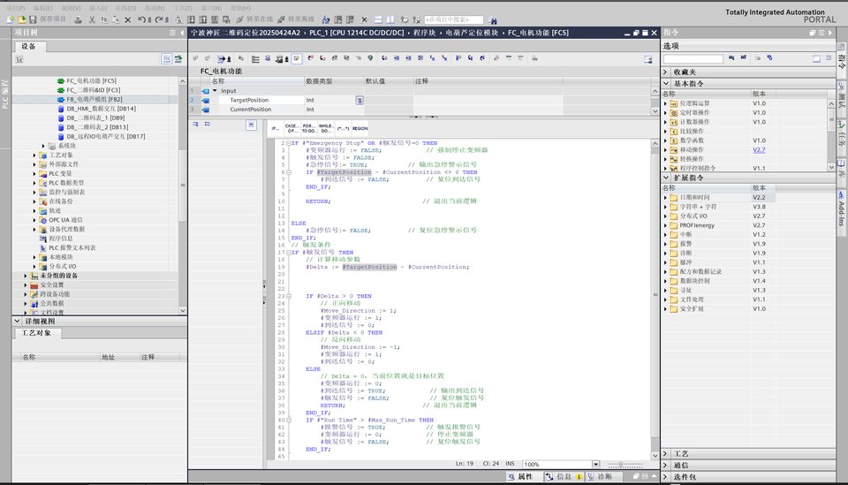Screen dimensions: 848x485
Task: Insert a WHILE DO loop template
Action: coord(325,128)
